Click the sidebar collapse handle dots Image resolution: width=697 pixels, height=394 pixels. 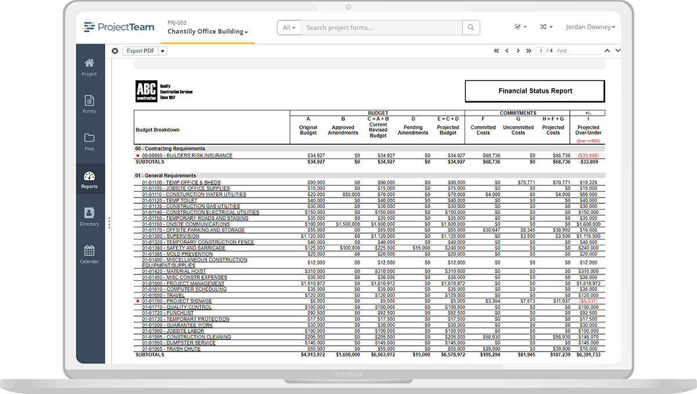pos(109,223)
